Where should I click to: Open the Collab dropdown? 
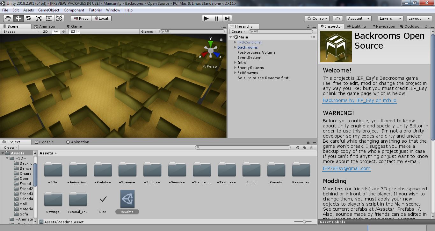317,18
